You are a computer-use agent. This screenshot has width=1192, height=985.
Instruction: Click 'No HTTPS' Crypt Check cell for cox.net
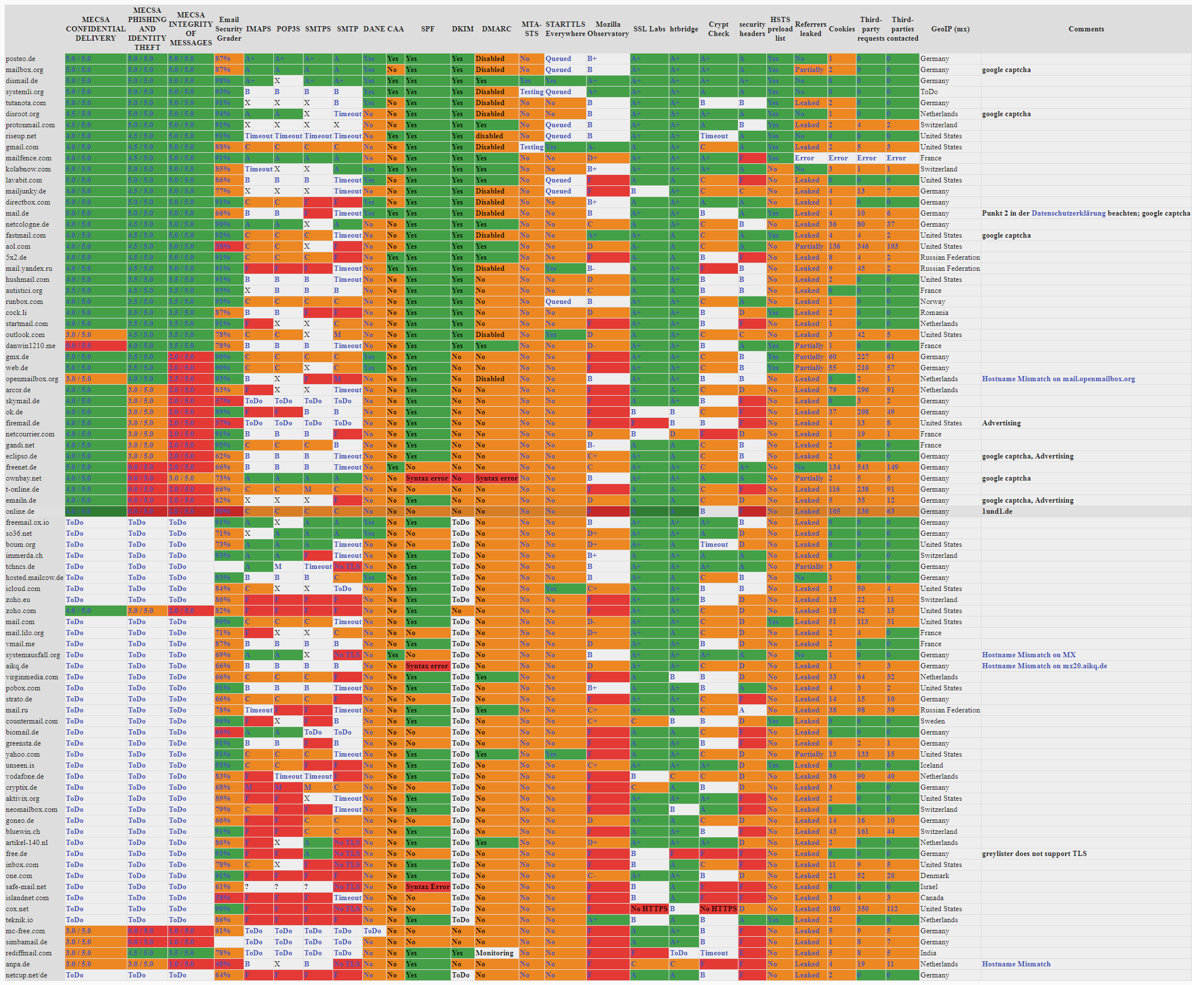718,909
